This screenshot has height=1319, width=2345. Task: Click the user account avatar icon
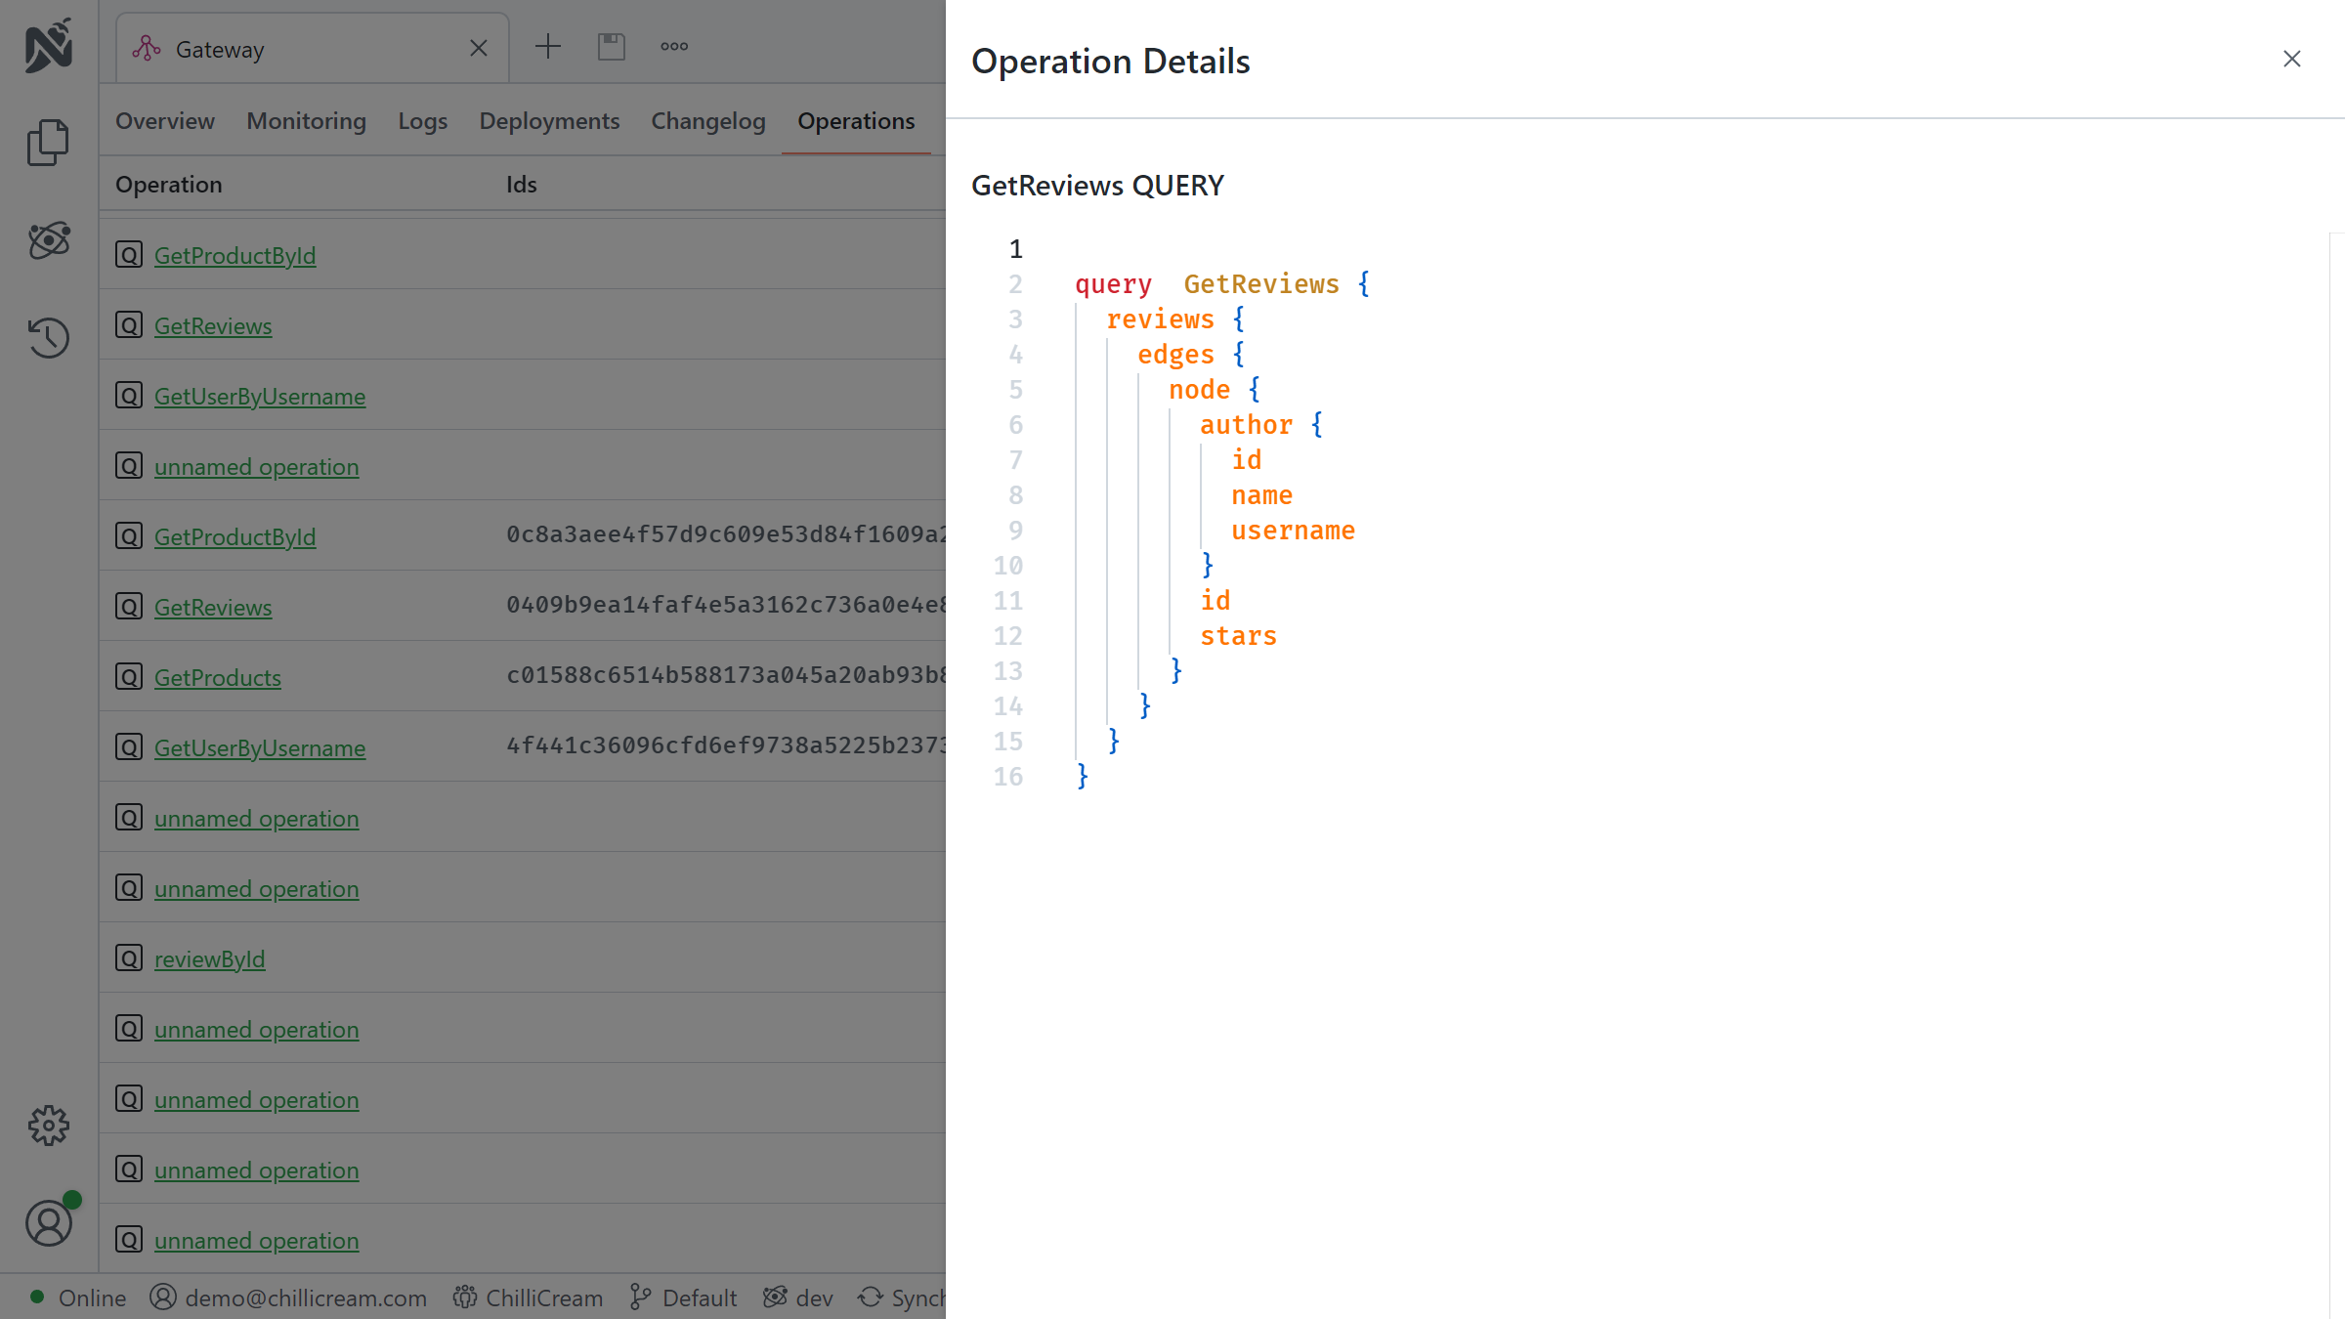[48, 1223]
